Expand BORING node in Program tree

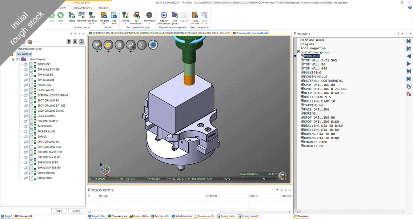click(x=302, y=114)
